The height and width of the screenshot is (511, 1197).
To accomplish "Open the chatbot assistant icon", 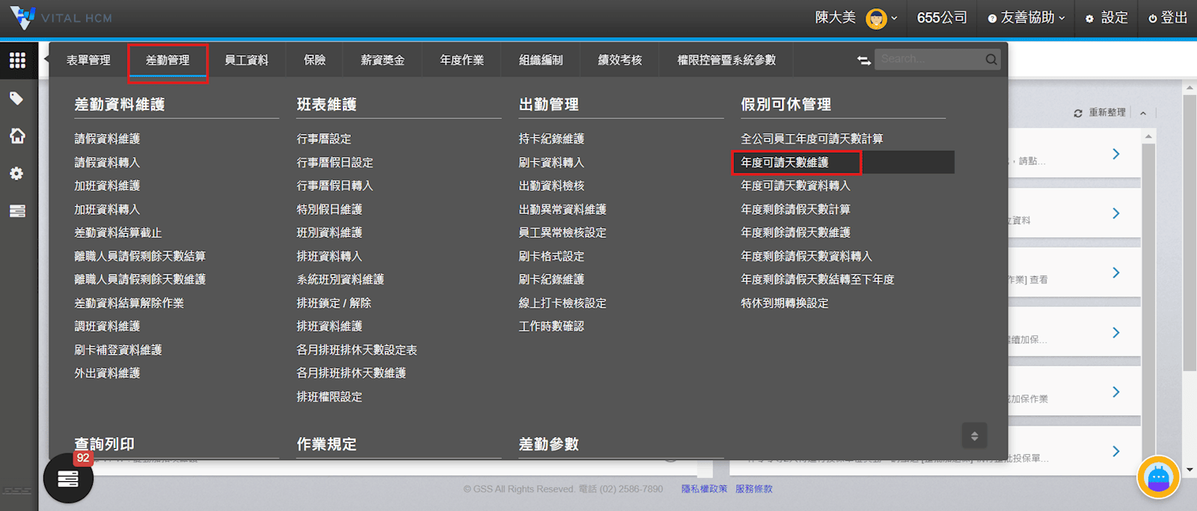I will click(1157, 477).
